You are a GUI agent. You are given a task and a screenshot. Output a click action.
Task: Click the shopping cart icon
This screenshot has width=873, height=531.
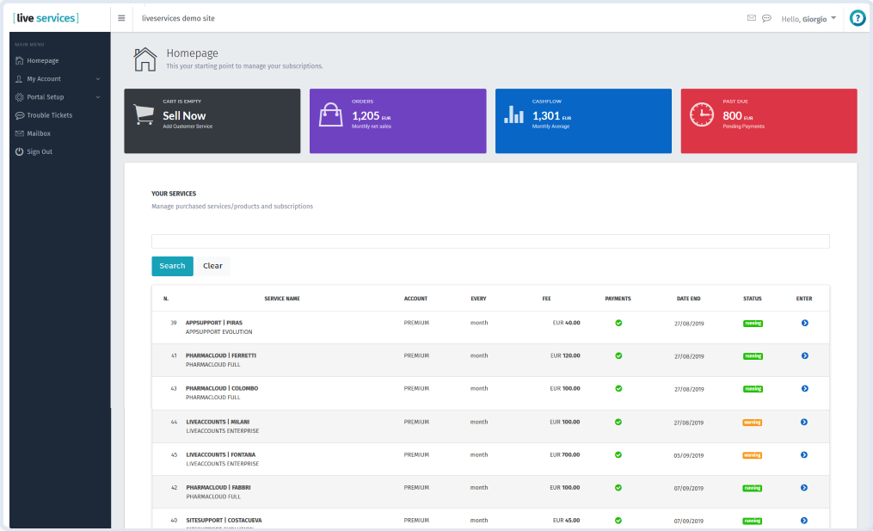coord(144,114)
